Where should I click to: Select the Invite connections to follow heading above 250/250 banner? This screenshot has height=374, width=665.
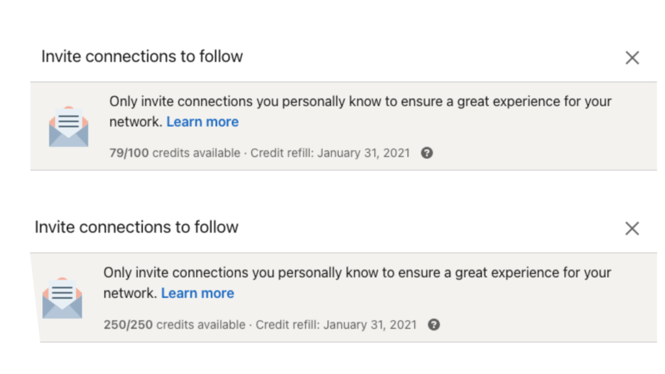[136, 227]
